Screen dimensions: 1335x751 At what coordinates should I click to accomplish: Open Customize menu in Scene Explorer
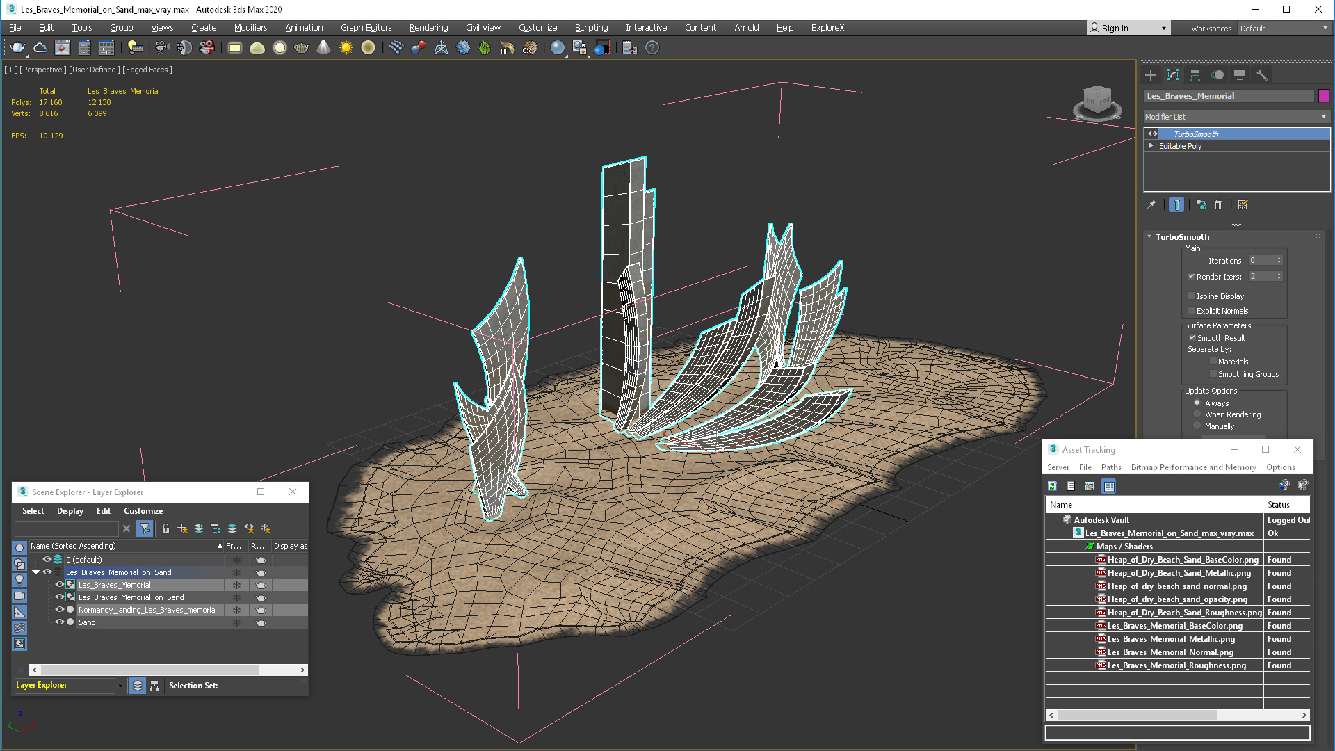click(143, 511)
